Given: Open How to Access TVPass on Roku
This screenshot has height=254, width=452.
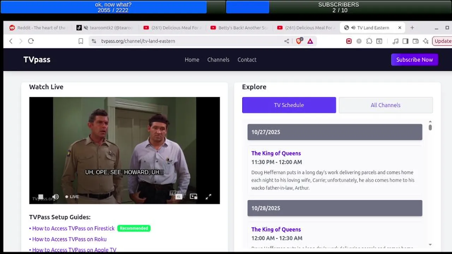Looking at the screenshot, I should [x=69, y=239].
